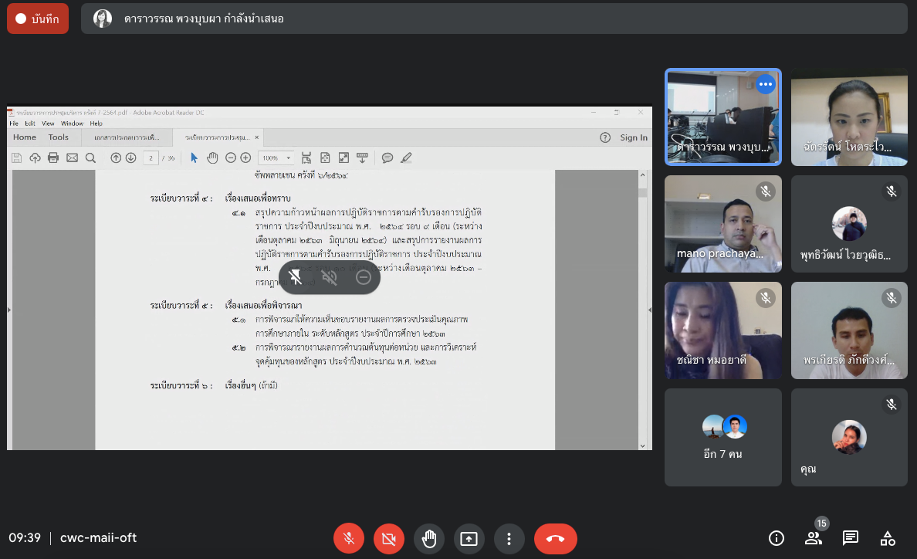Unpin the presentation using the pin icon
The image size is (917, 559).
coord(295,277)
